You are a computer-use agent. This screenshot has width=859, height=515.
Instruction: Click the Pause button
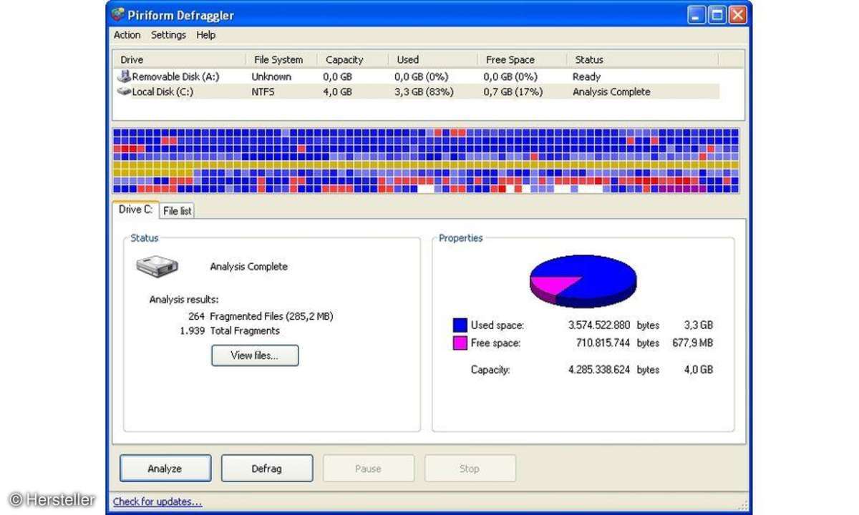coord(369,469)
